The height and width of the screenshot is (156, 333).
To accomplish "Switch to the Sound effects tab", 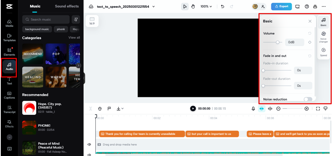I will [x=67, y=6].
